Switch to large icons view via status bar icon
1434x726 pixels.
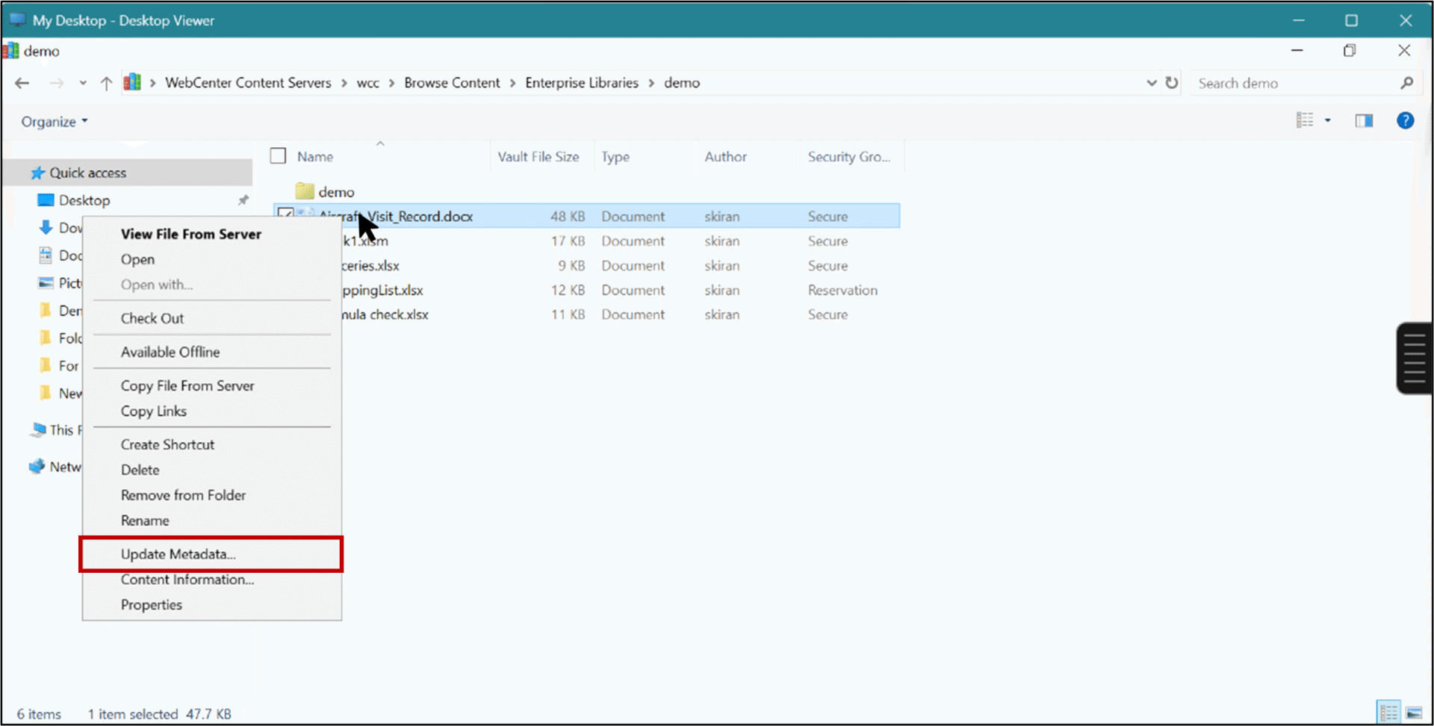click(1416, 712)
